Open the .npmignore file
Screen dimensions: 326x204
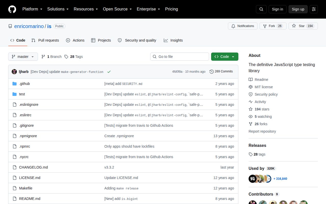[28, 136]
